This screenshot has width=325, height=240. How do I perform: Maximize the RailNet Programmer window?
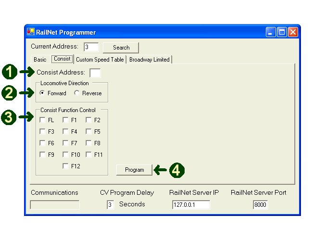pyautogui.click(x=282, y=32)
